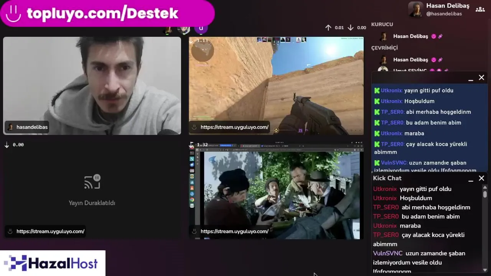
Task: Click stream URL label on movie tile
Action: click(x=230, y=232)
